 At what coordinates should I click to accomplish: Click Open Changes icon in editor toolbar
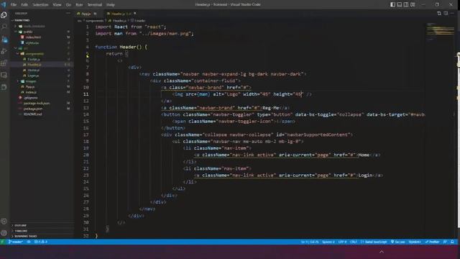point(439,13)
